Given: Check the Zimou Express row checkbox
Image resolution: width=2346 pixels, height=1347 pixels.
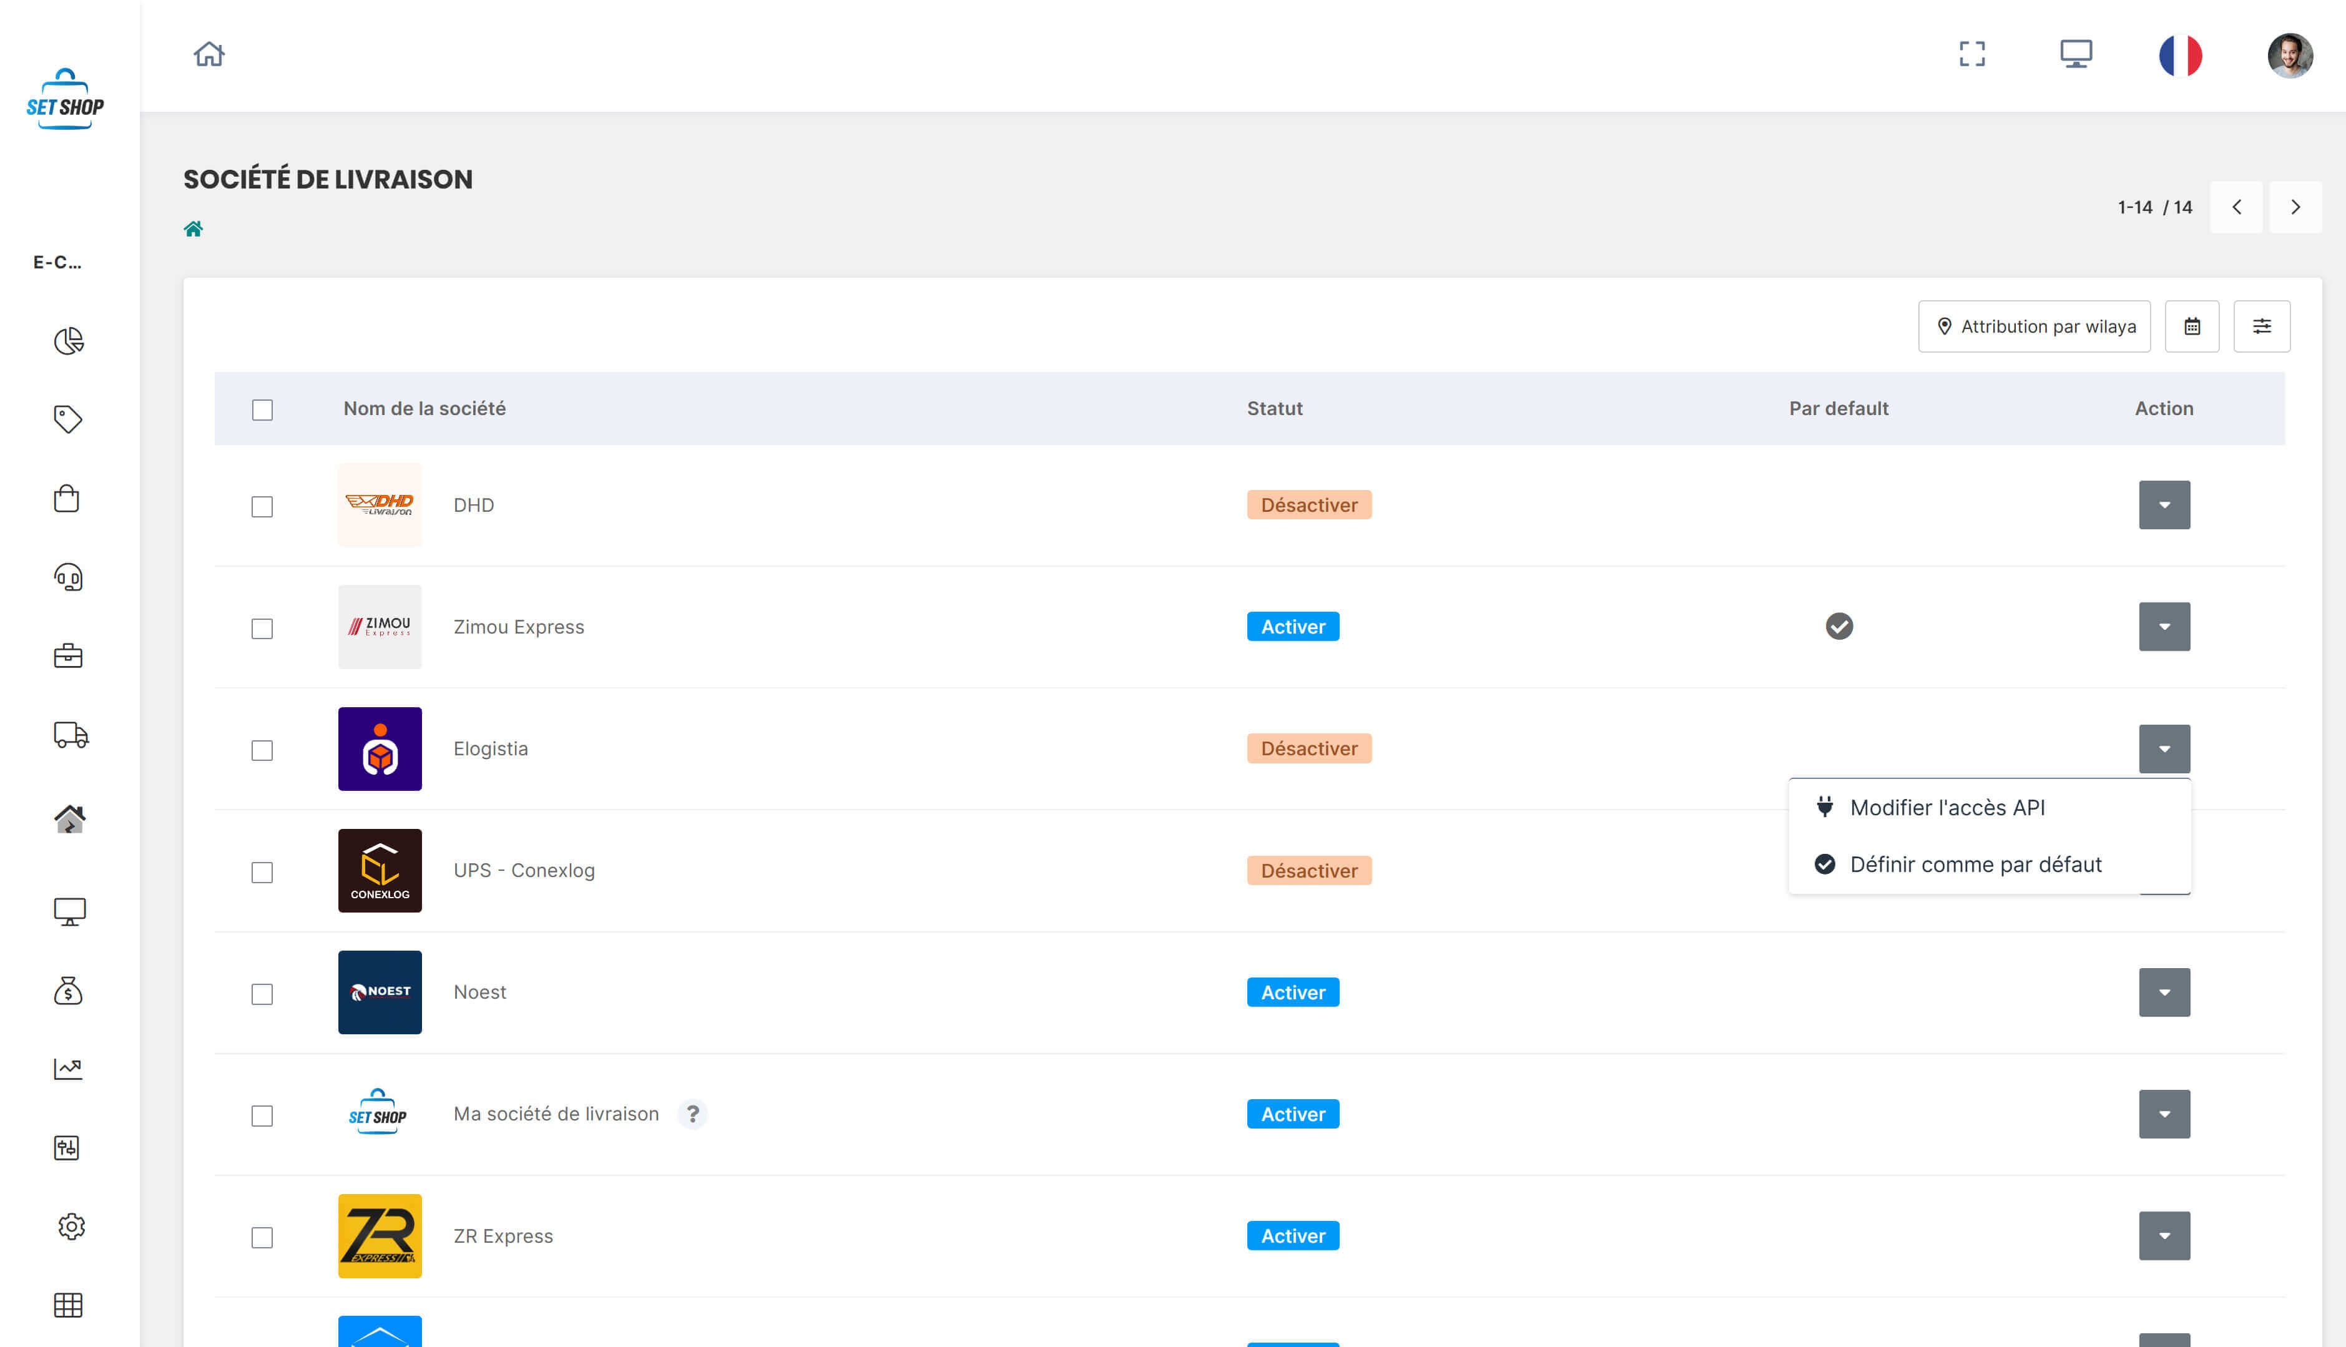Looking at the screenshot, I should 262,629.
